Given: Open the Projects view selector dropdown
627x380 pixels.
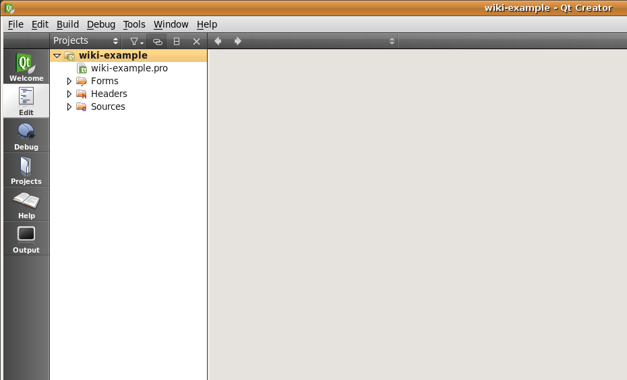Looking at the screenshot, I should click(x=86, y=41).
